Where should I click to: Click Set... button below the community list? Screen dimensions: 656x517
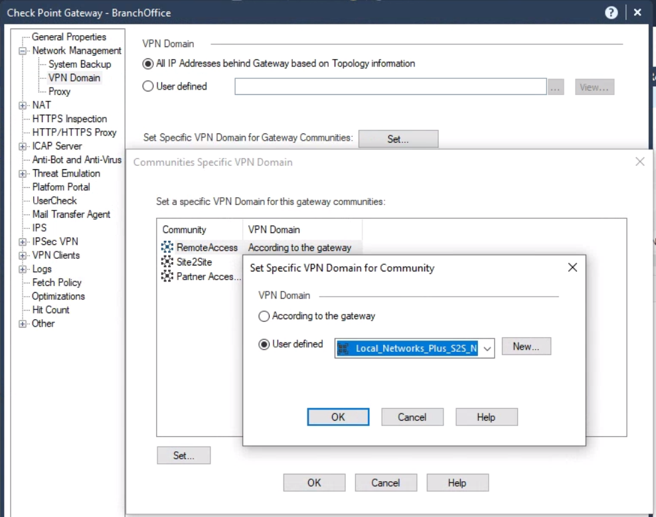pyautogui.click(x=184, y=455)
